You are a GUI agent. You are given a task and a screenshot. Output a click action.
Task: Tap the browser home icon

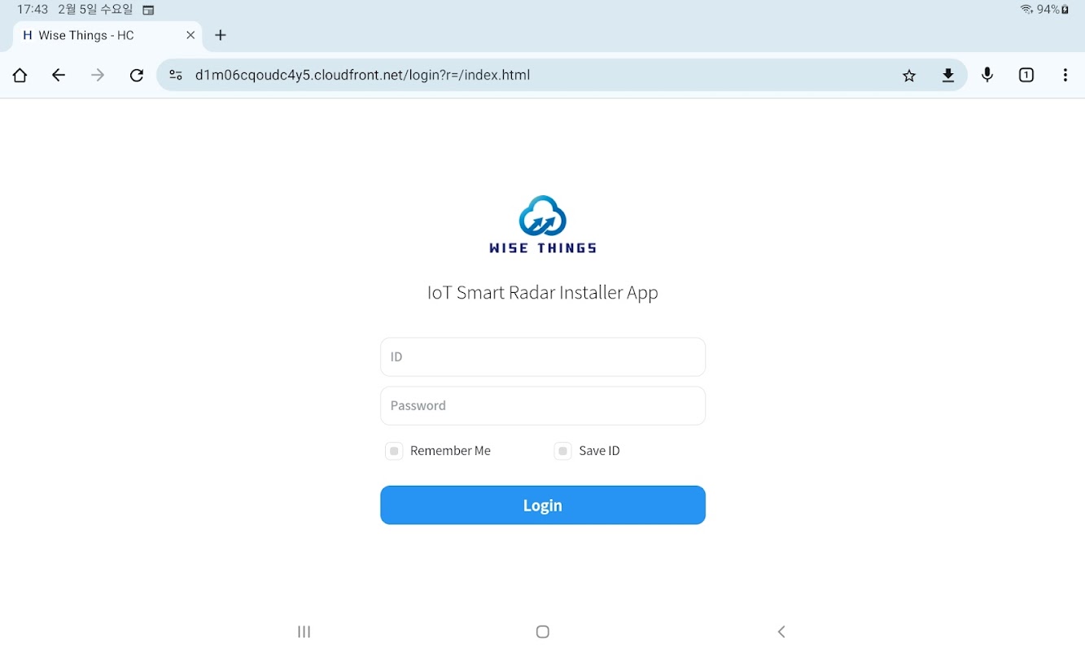(20, 76)
